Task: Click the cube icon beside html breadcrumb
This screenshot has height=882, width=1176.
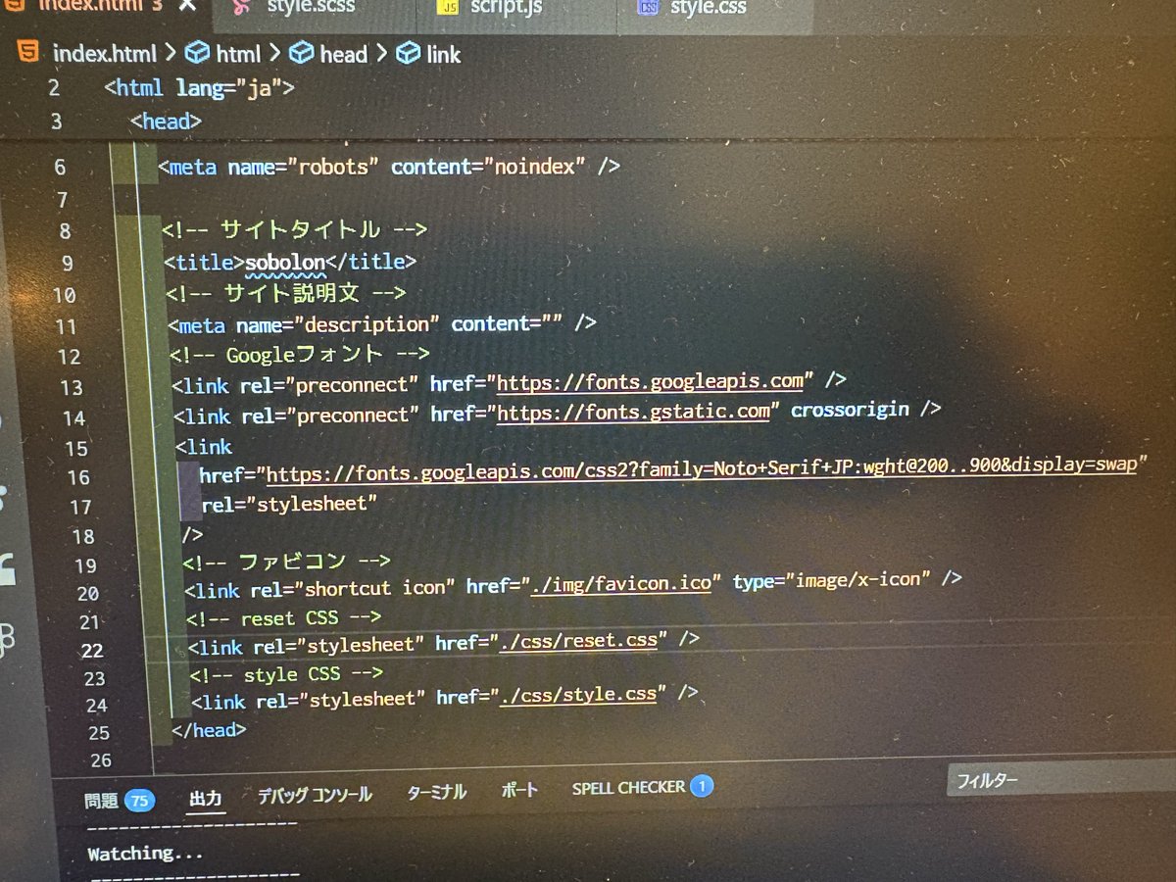Action: tap(198, 53)
